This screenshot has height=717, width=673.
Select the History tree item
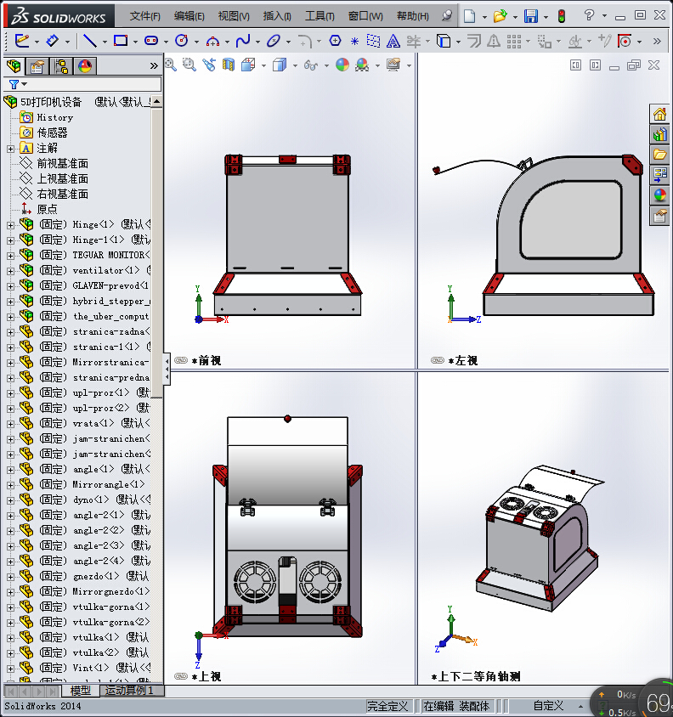pyautogui.click(x=55, y=117)
